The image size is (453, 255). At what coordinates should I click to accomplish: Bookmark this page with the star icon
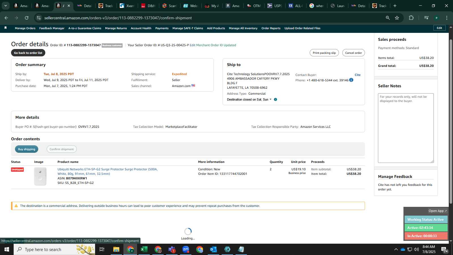click(397, 18)
